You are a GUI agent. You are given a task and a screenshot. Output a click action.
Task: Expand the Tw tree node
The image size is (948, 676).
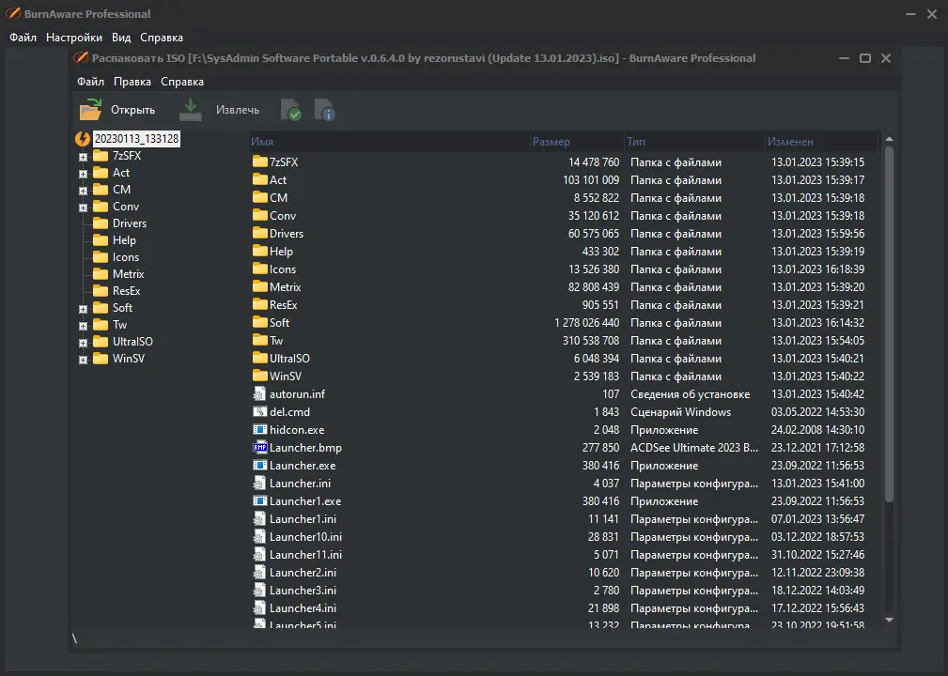(x=83, y=326)
